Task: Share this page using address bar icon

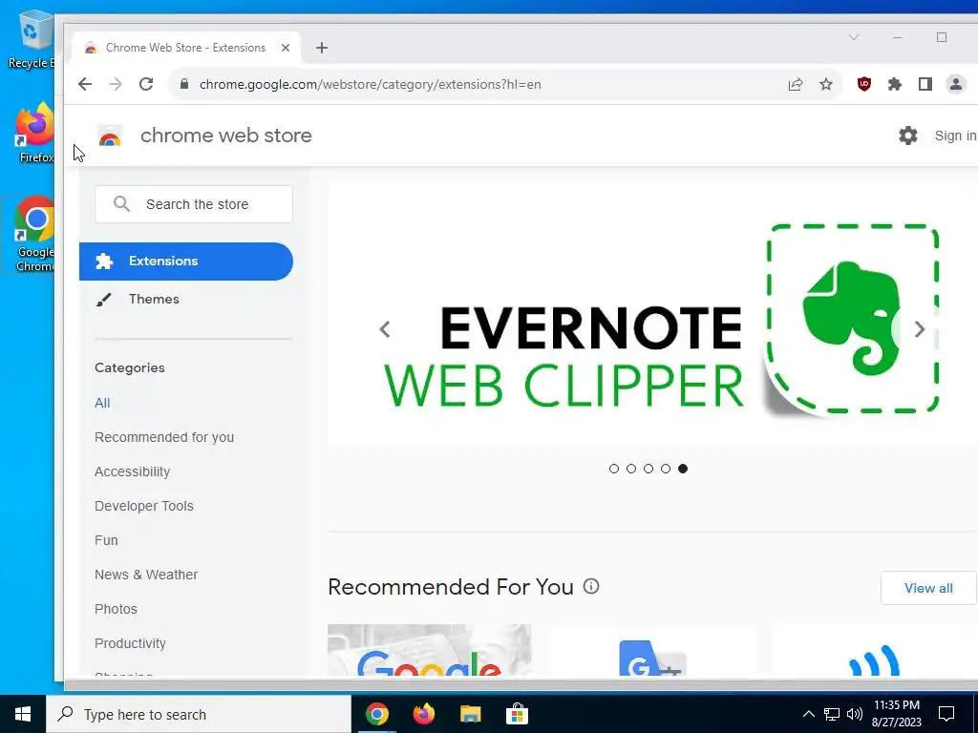Action: [796, 84]
